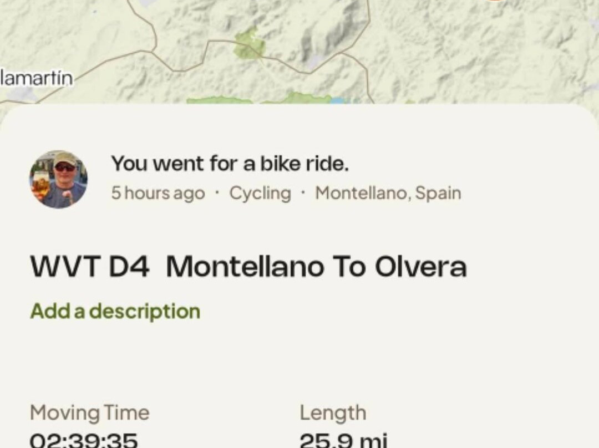Click the "Moving Time" stat label
This screenshot has width=599, height=448.
[x=90, y=413]
